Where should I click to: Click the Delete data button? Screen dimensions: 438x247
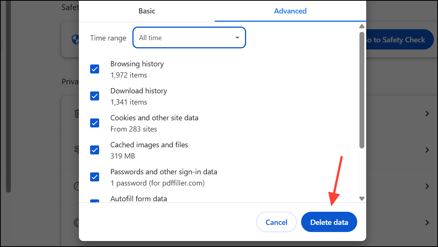point(329,222)
